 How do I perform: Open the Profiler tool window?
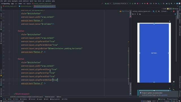pyautogui.click(x=65, y=99)
